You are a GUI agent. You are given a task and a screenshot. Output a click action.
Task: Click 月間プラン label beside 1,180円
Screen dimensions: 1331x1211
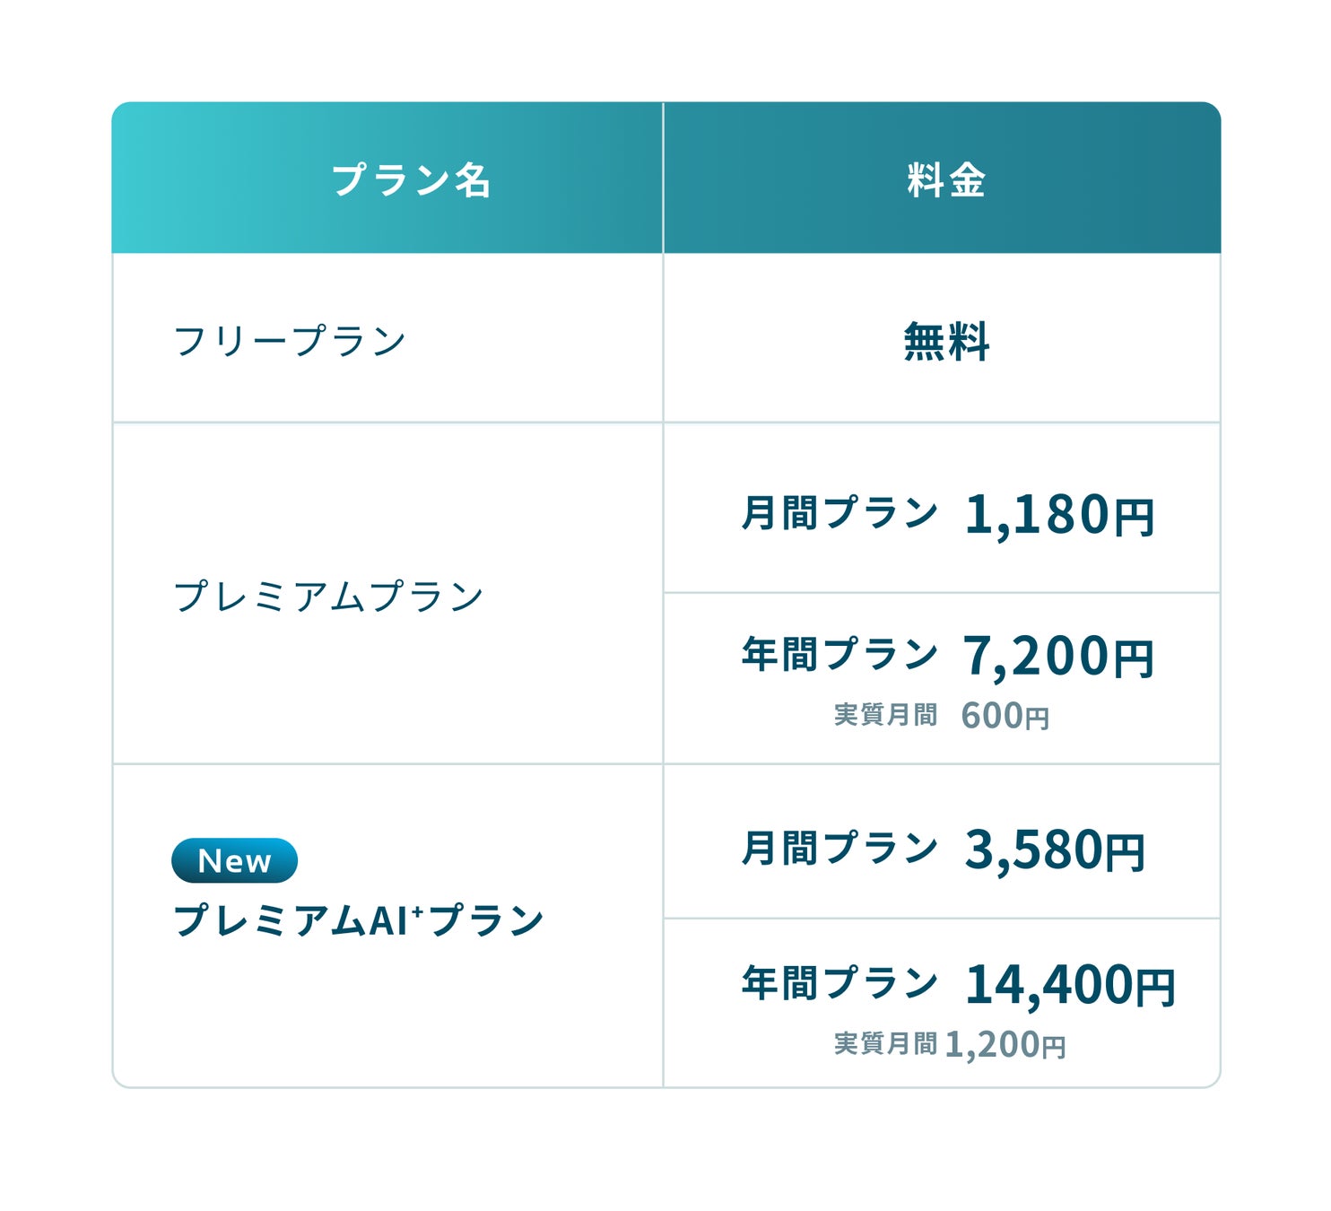839,514
